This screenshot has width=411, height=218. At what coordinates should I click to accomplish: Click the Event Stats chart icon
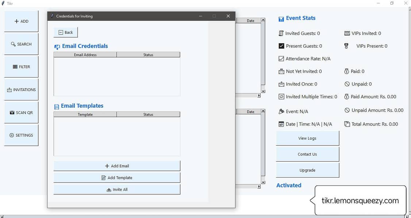click(281, 19)
